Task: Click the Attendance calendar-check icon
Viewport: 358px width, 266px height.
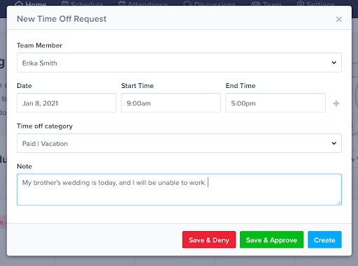Action: (x=122, y=3)
